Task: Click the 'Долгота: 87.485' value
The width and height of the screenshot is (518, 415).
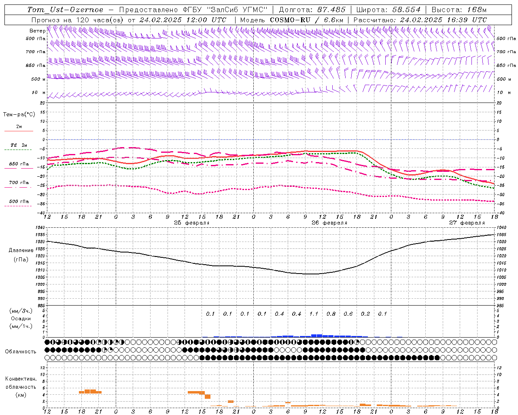Action: pos(312,10)
